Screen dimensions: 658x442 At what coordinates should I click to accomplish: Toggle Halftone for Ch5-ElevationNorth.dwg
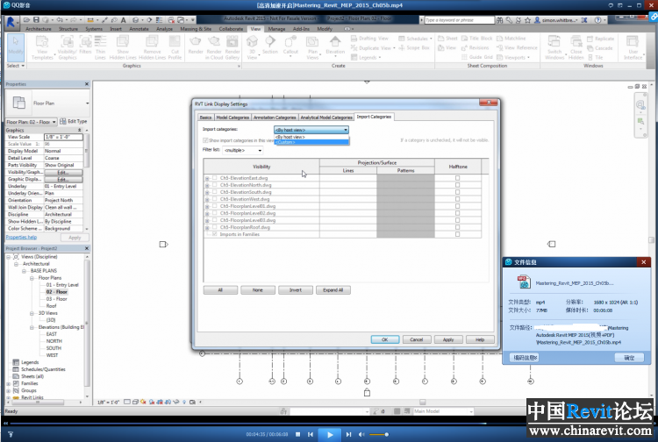[457, 185]
